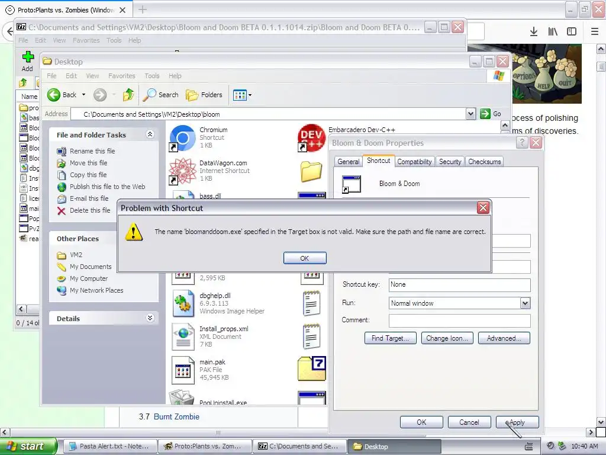Click the address field showing Desktop\bloom

click(x=269, y=114)
